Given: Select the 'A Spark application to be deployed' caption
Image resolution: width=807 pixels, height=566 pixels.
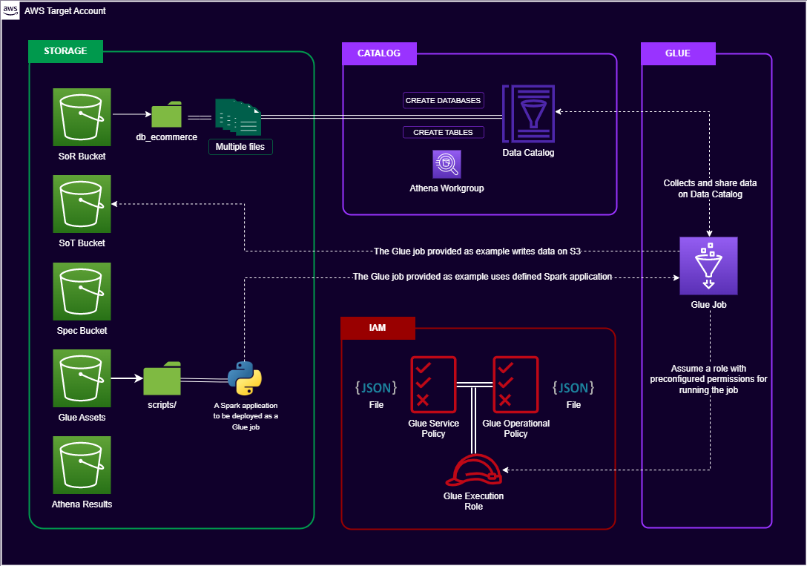Looking at the screenshot, I should (x=246, y=416).
